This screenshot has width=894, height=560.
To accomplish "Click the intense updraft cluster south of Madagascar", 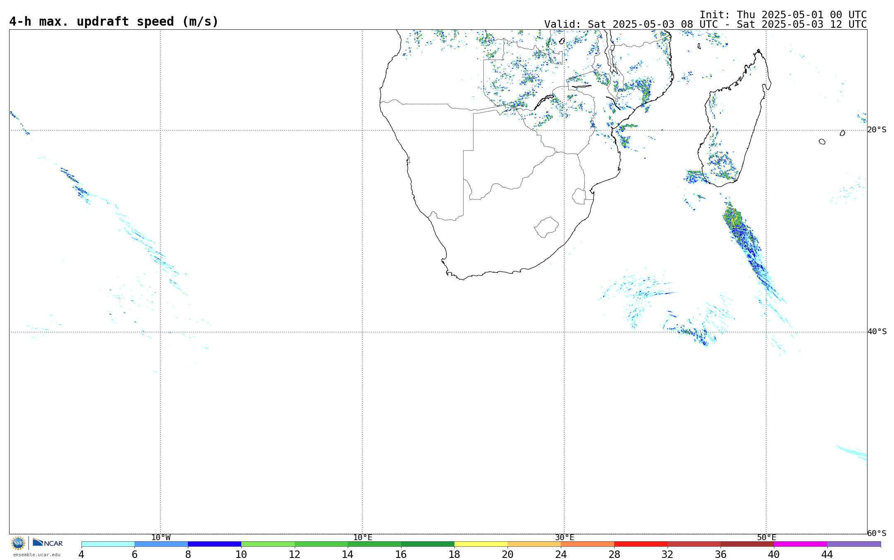I will 733,218.
